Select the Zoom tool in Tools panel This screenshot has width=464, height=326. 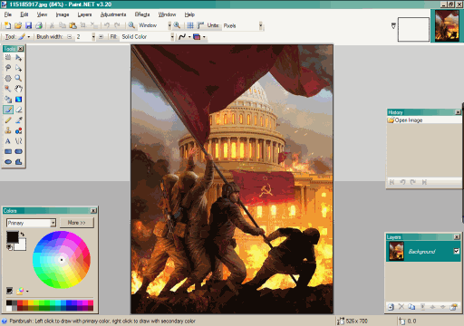pyautogui.click(x=19, y=79)
